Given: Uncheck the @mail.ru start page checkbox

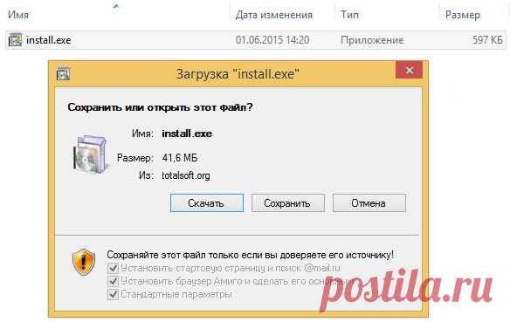Looking at the screenshot, I should tap(113, 269).
